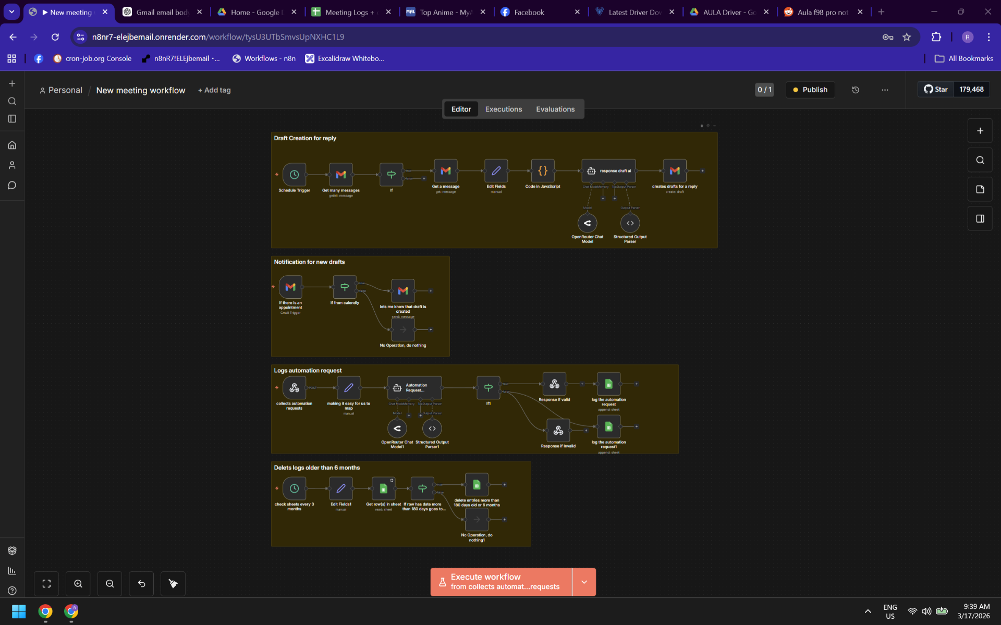
Task: Open making it easy for us to map node
Action: pos(348,388)
